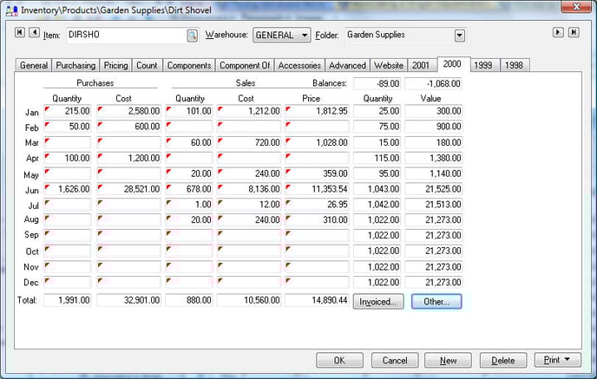Click red flag in Jan purchases quantity
The width and height of the screenshot is (597, 379).
click(47, 109)
